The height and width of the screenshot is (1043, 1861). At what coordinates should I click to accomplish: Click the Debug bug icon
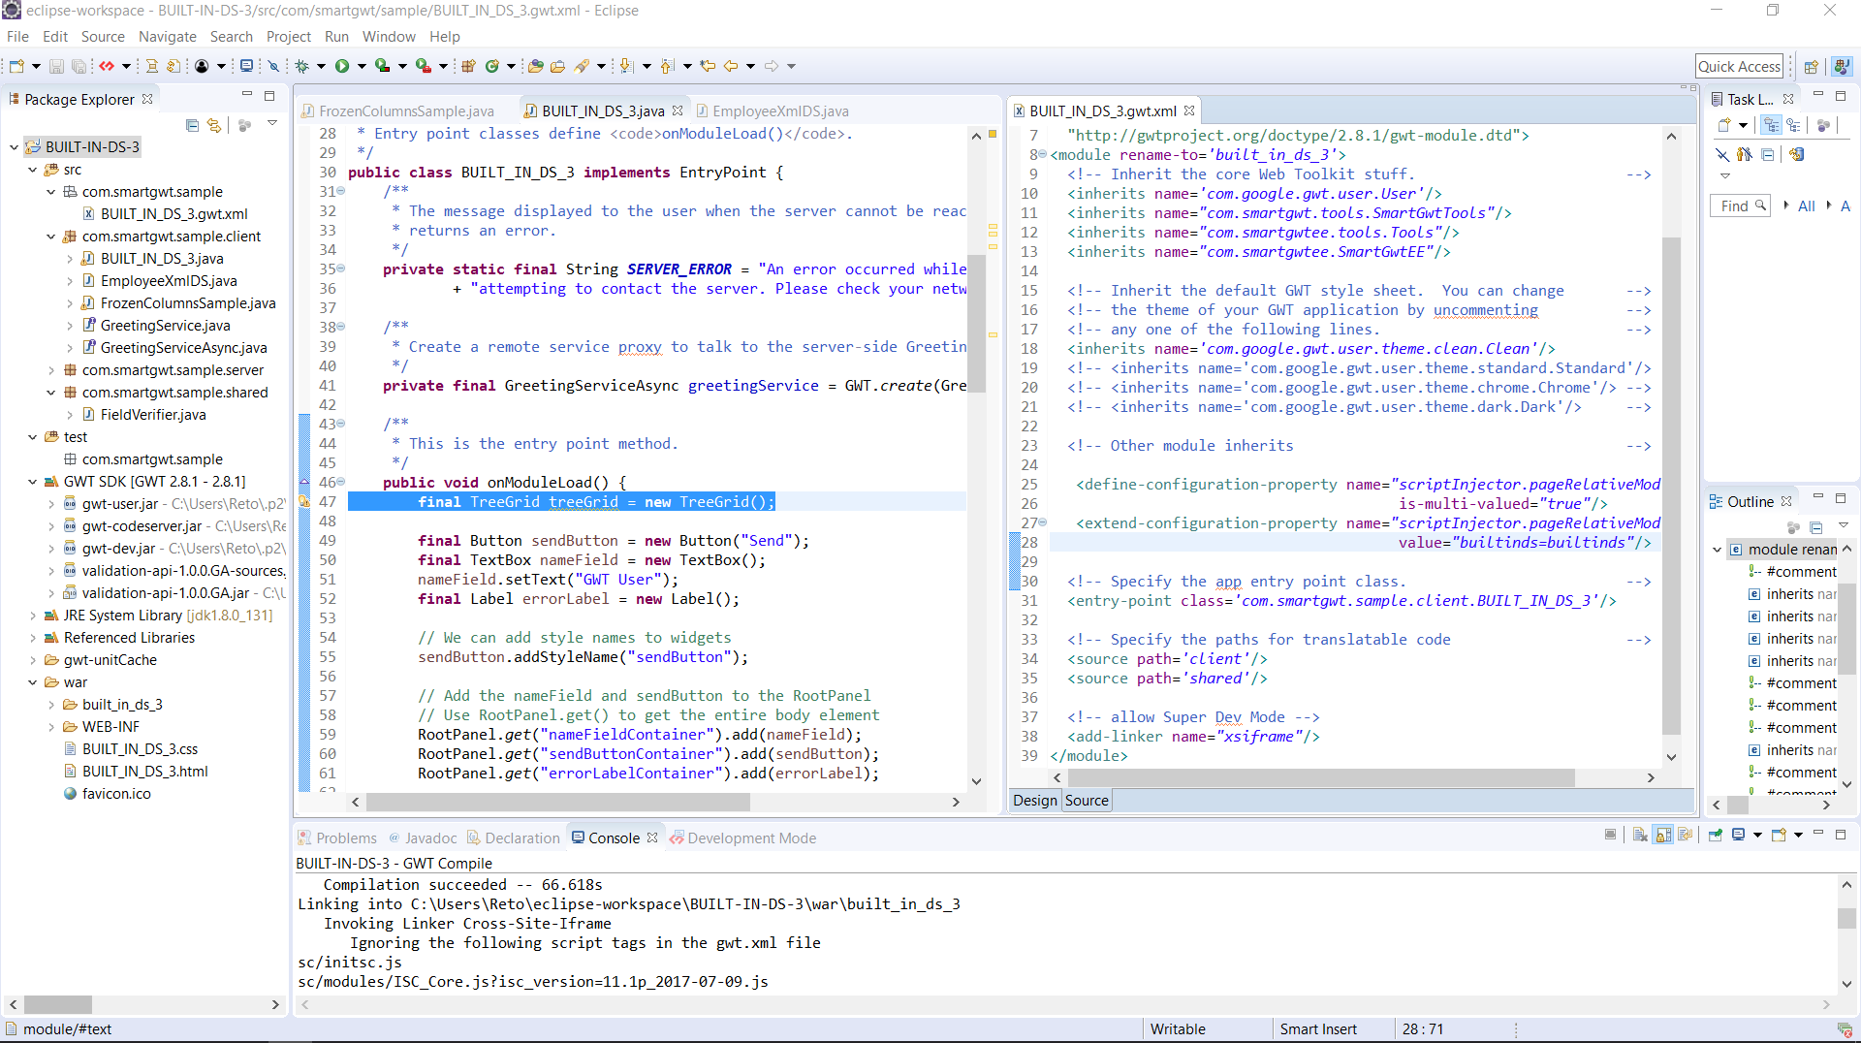coord(302,66)
